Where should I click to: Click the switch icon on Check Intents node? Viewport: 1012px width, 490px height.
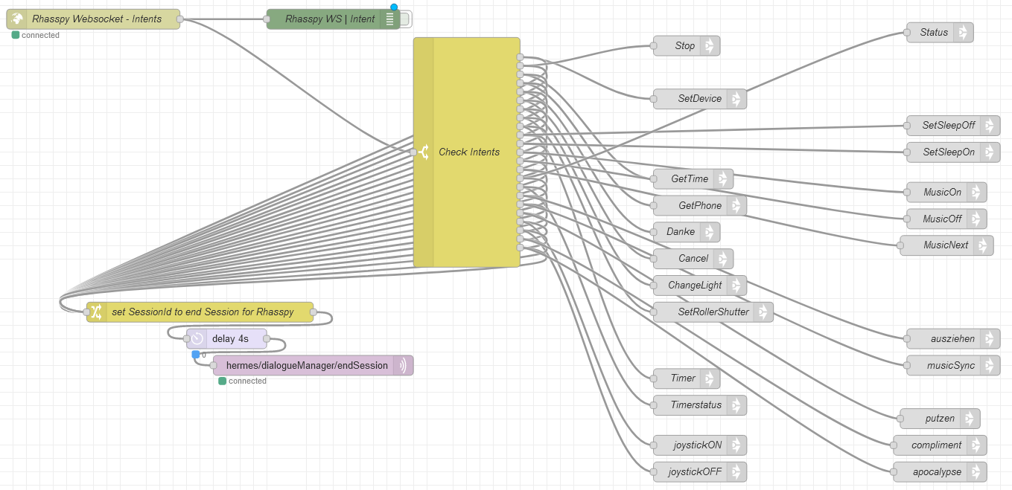(424, 152)
